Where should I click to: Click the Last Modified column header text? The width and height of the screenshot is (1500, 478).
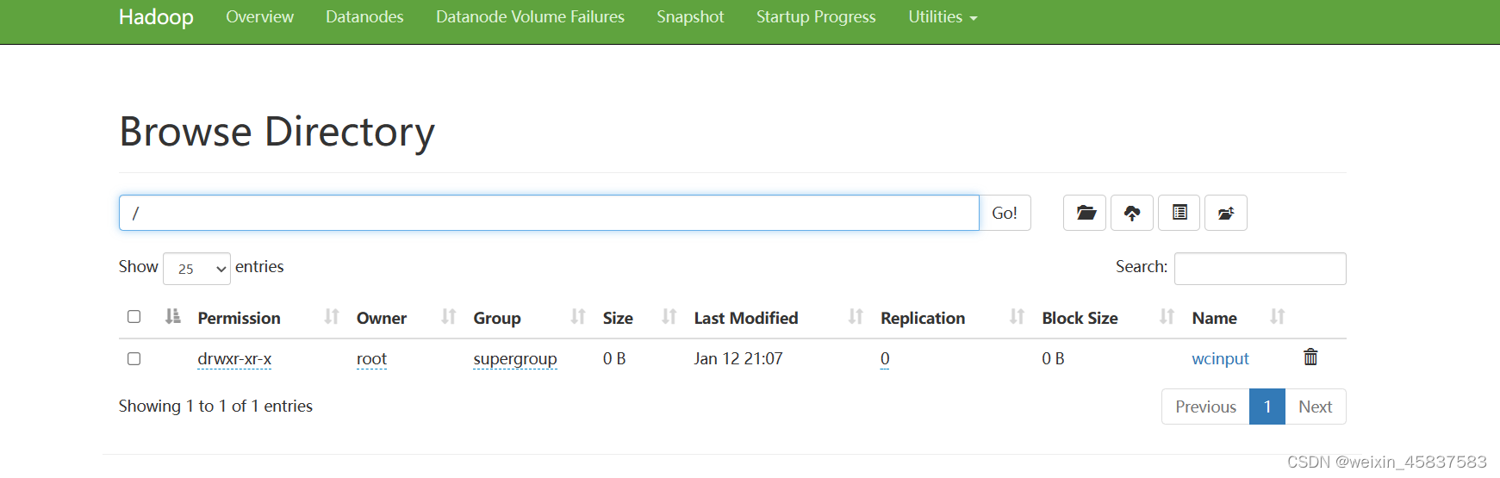[x=746, y=318]
